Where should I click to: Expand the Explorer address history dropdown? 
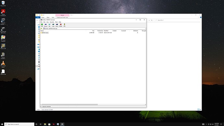pyautogui.click(x=149, y=20)
